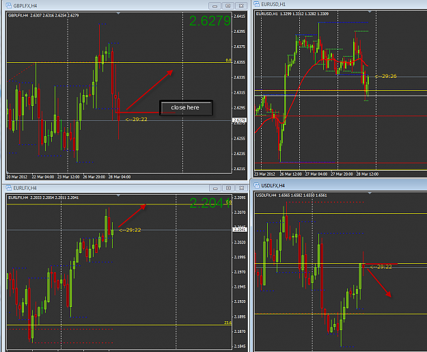Close the EURLFX,H4 chart window
The width and height of the screenshot is (427, 352).
241,188
